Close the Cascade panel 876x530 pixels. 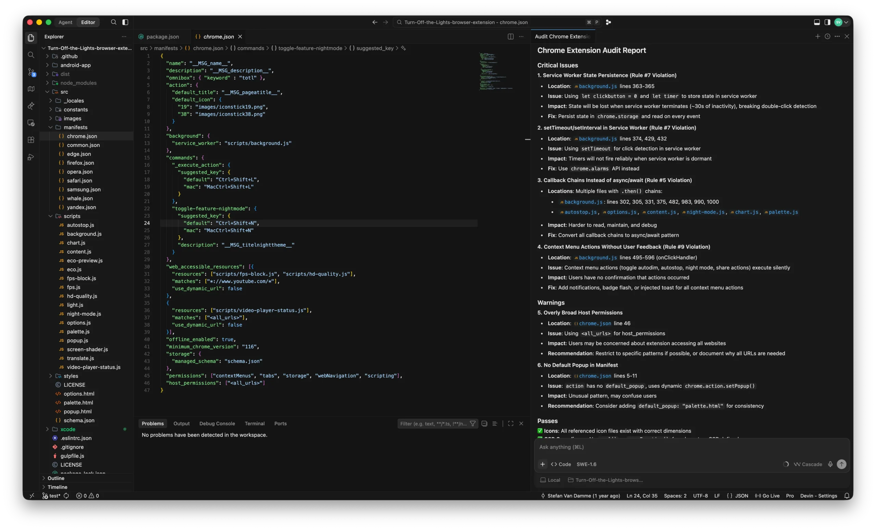pyautogui.click(x=847, y=37)
